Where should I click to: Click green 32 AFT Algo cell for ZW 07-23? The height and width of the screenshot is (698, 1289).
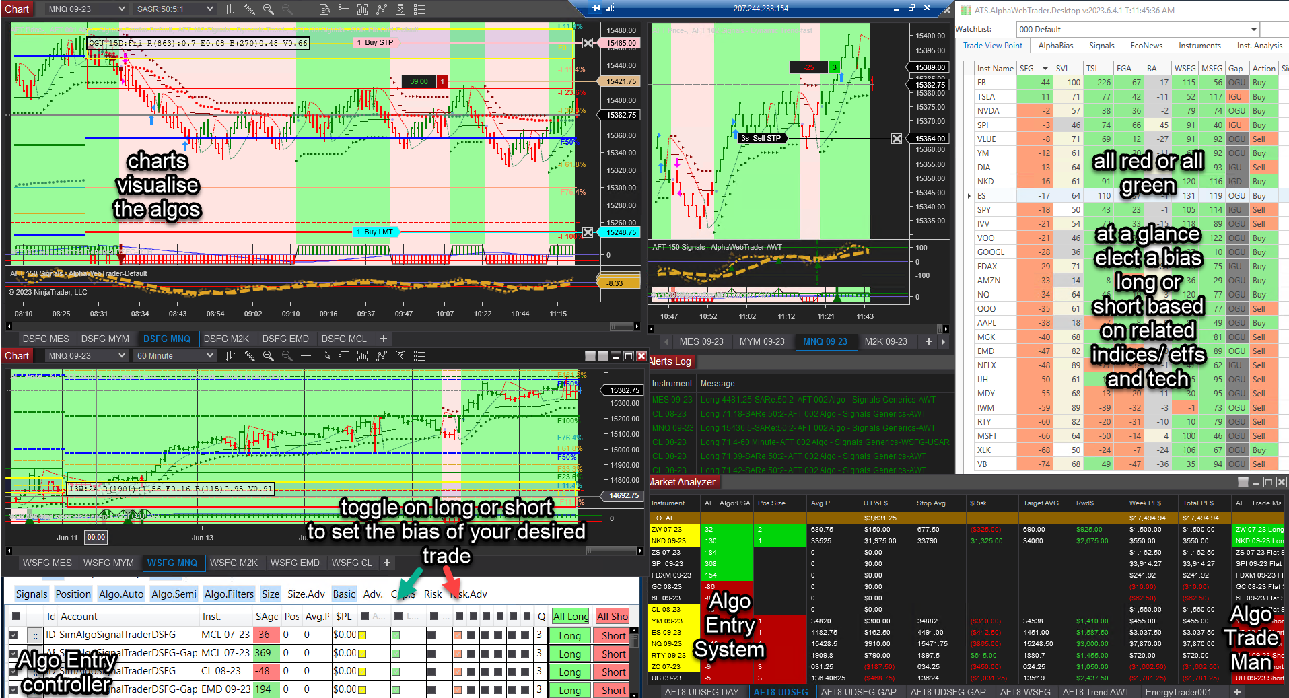727,530
